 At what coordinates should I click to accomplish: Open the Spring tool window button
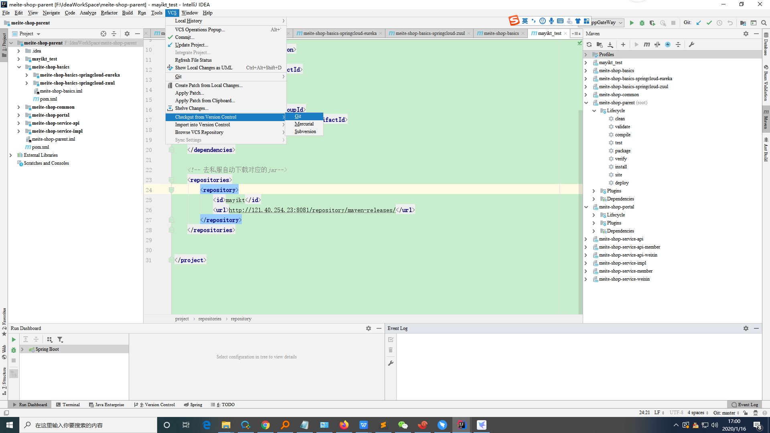pos(193,405)
